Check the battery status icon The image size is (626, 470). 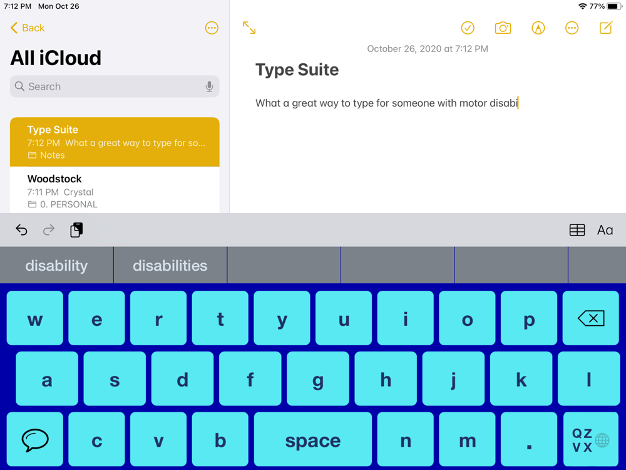(614, 6)
